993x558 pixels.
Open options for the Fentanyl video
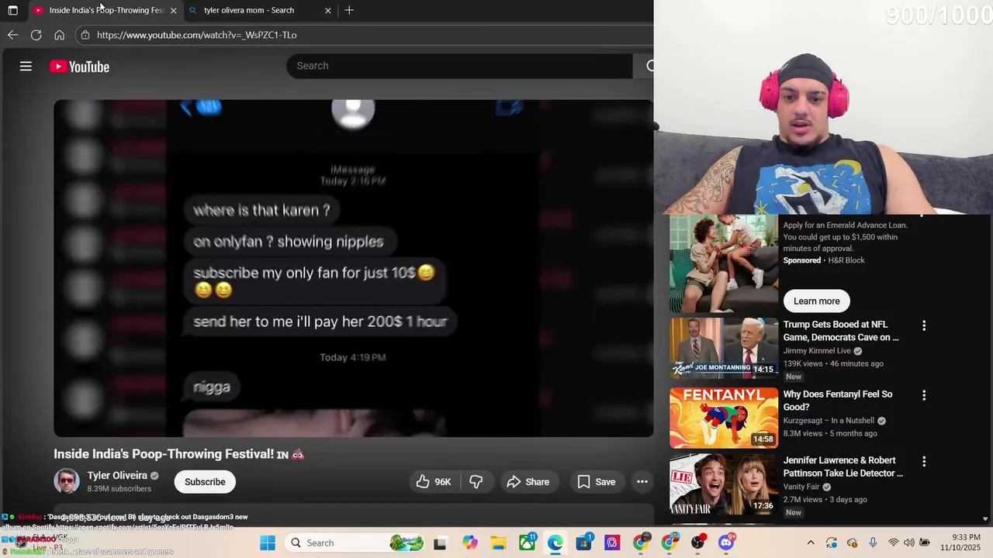tap(924, 395)
